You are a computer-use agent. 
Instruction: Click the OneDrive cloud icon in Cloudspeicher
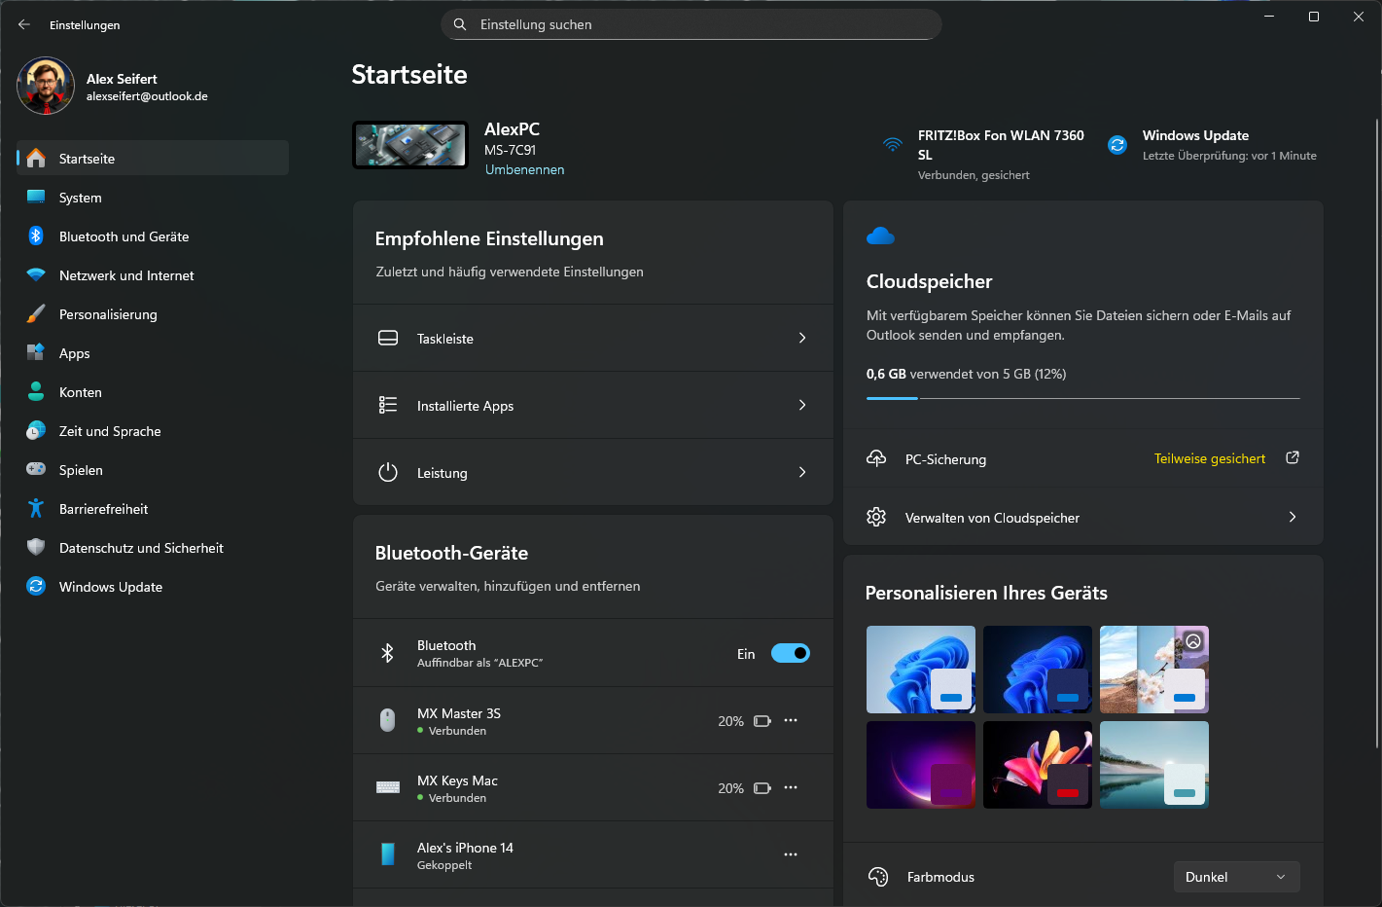(x=880, y=236)
